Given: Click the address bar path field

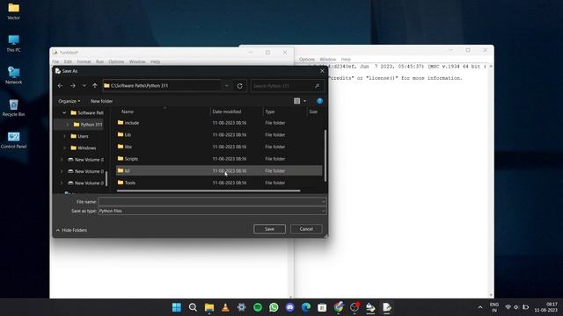Looking at the screenshot, I should [x=162, y=86].
